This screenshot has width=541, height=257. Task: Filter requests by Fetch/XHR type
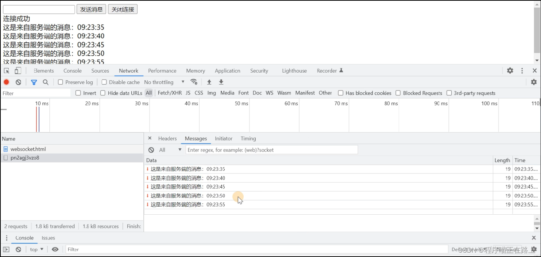[170, 93]
